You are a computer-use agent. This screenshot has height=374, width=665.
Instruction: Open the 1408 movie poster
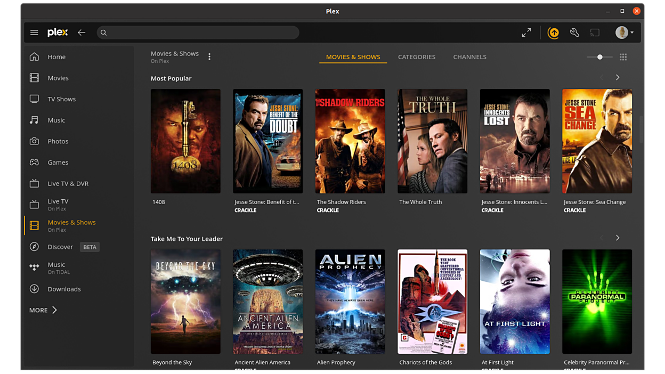185,141
